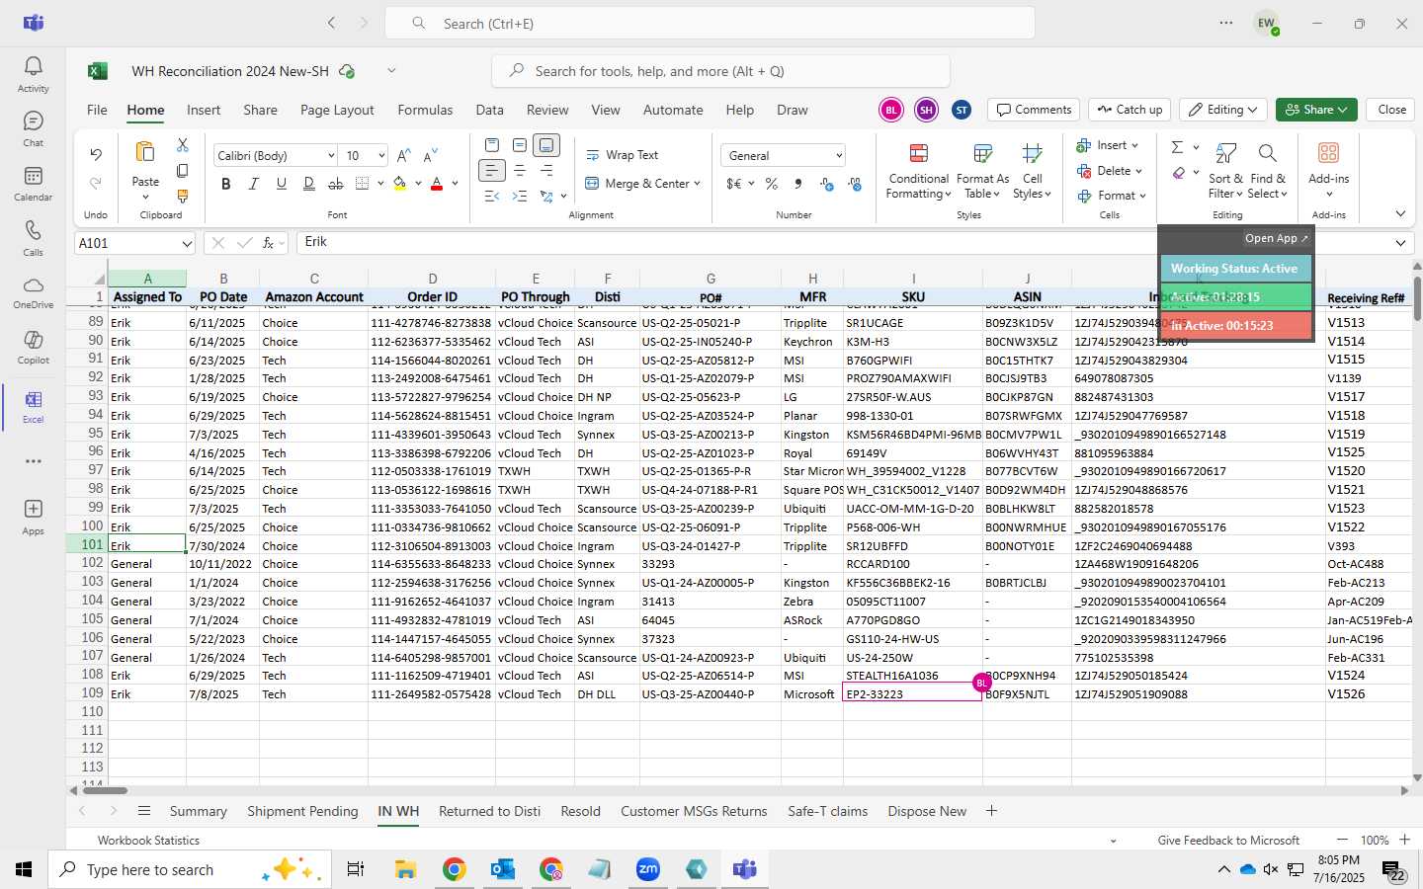This screenshot has height=889, width=1423.
Task: Open Teams Activity bell icon
Action: pos(33,65)
